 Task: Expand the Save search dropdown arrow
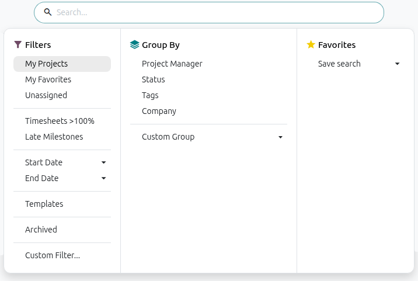[397, 64]
